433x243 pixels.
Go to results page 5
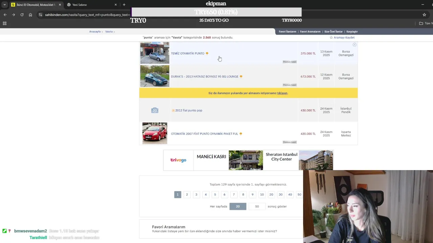point(215,195)
